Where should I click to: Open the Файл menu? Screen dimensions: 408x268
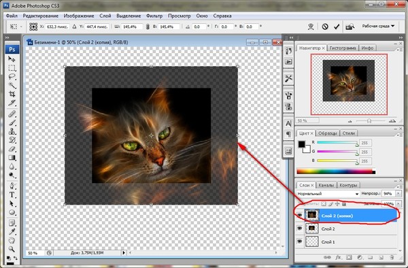click(12, 16)
